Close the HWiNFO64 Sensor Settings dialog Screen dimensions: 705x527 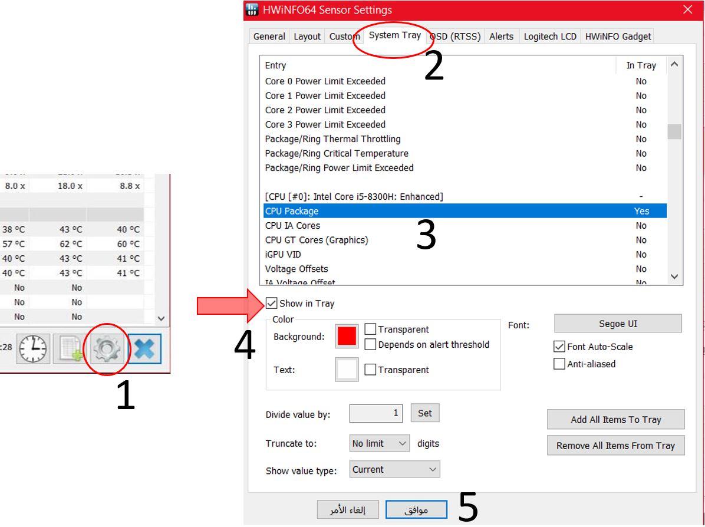687,9
